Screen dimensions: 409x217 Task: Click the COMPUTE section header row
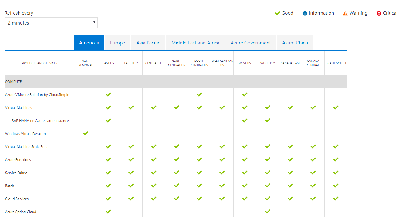[x=176, y=82]
